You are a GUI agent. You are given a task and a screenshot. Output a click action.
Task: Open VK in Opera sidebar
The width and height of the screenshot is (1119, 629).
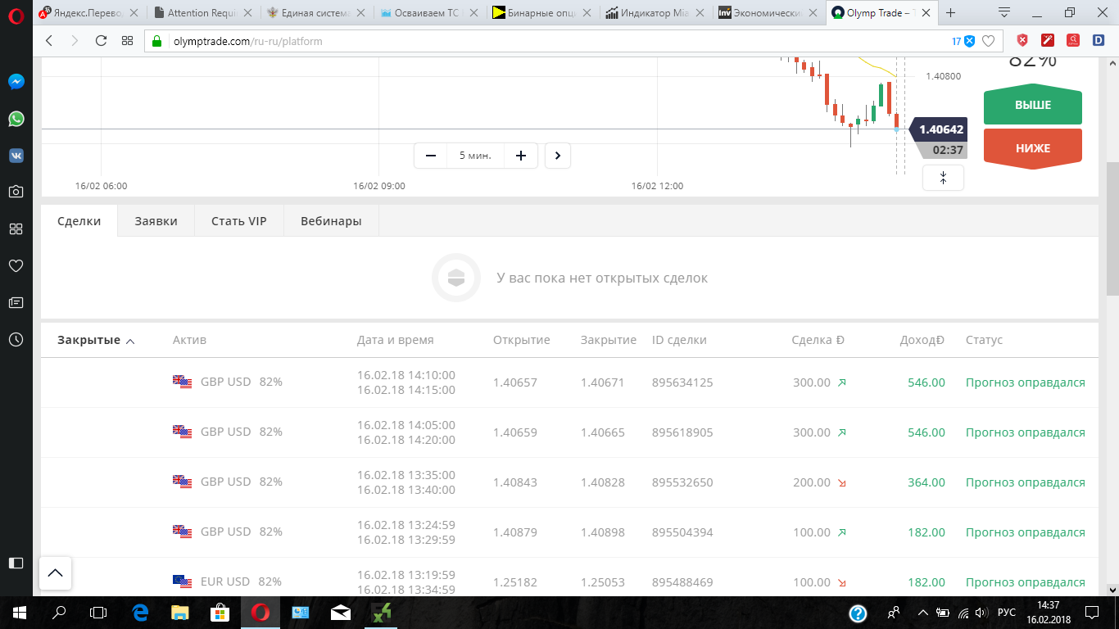16,156
